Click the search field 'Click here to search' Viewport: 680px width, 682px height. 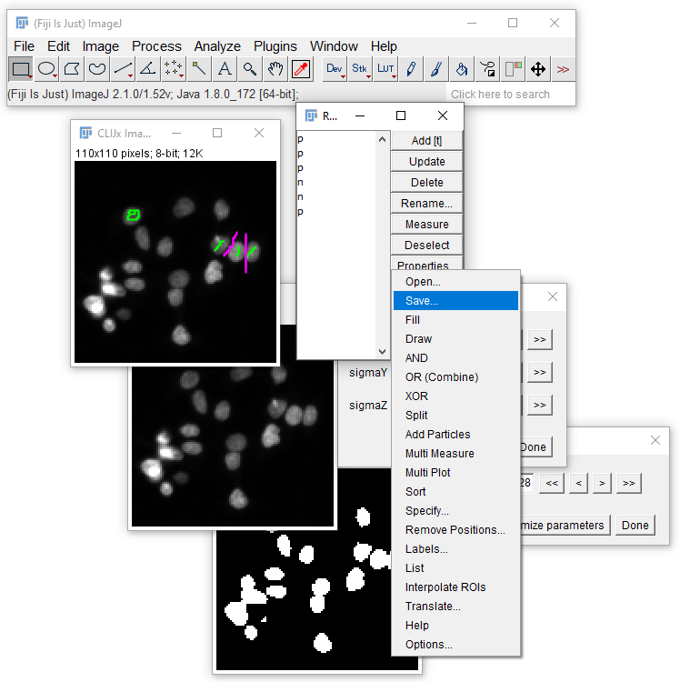[510, 95]
